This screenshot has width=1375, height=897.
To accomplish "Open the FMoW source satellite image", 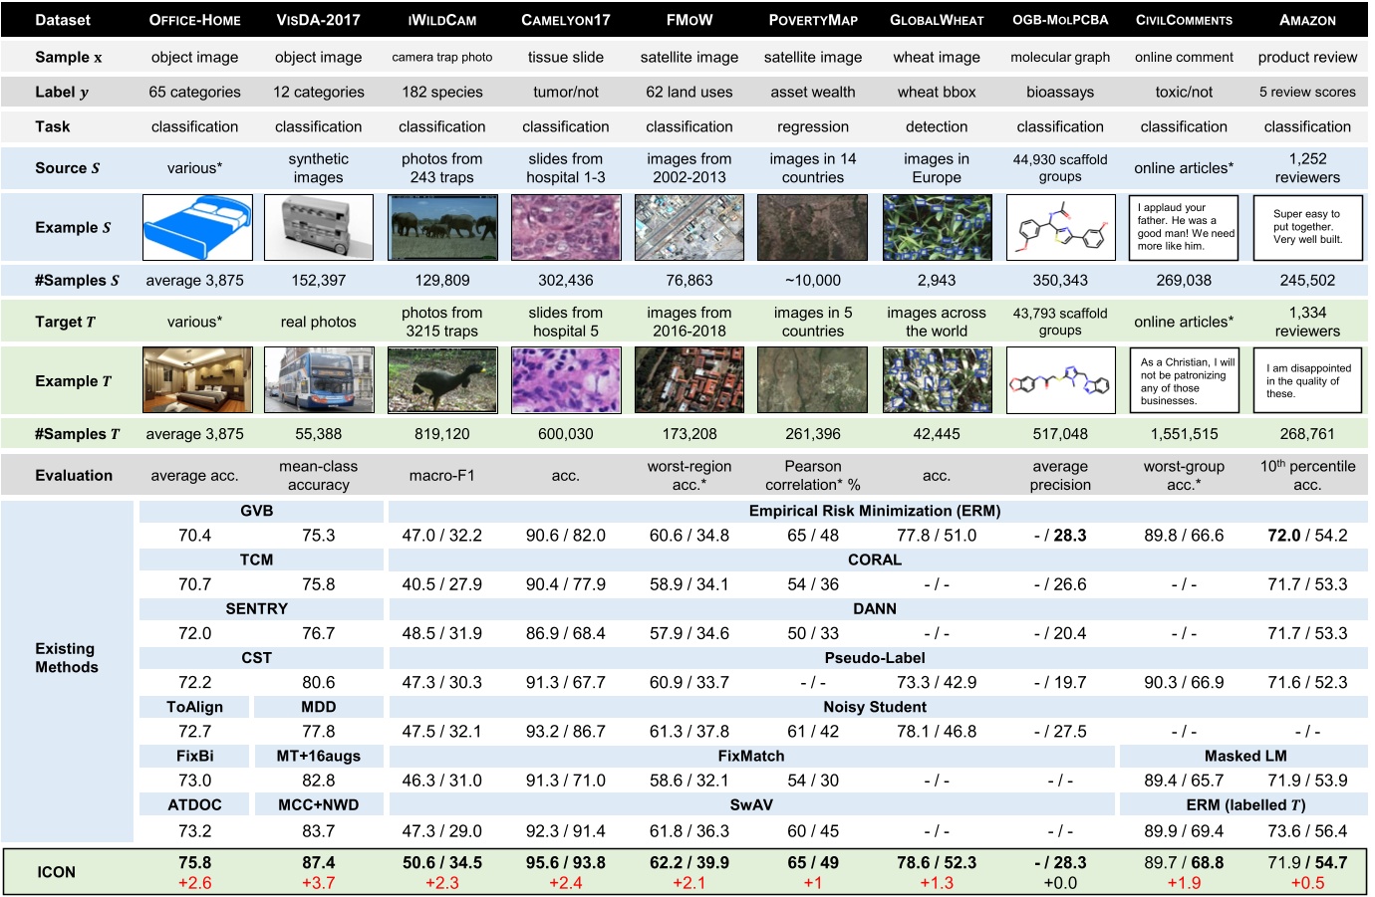I will [x=688, y=228].
